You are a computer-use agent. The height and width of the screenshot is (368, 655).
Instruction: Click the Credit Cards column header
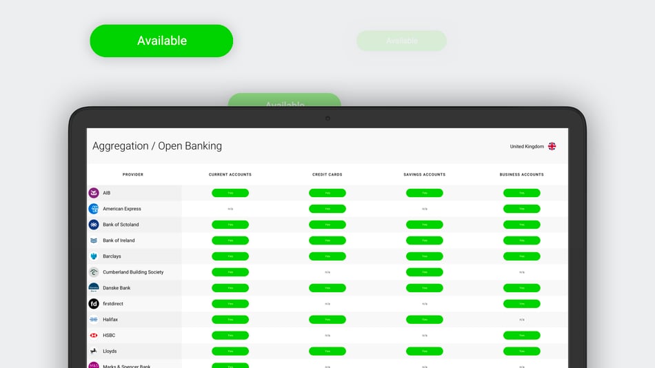click(327, 174)
